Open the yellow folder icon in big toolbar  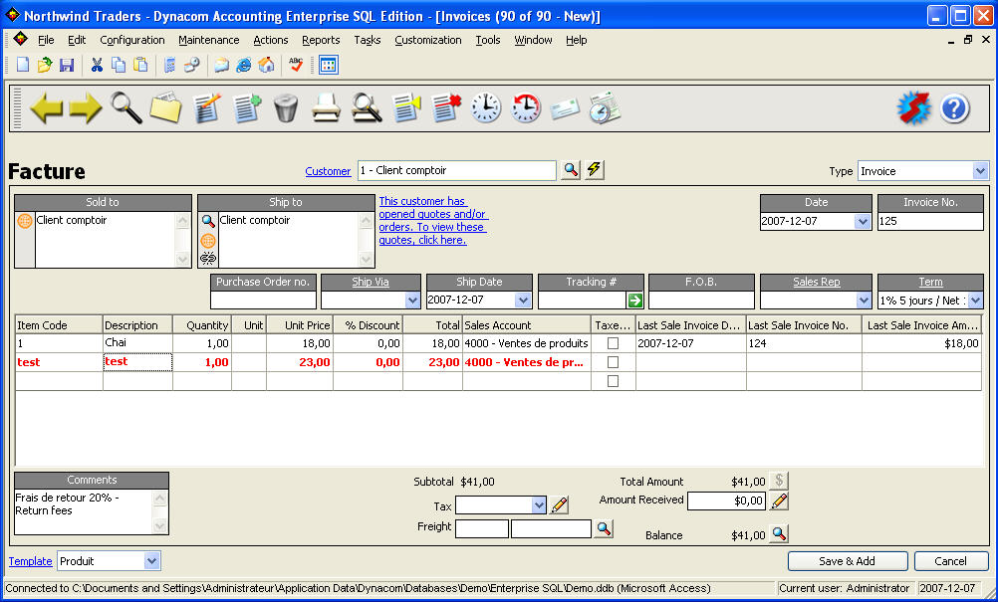166,108
